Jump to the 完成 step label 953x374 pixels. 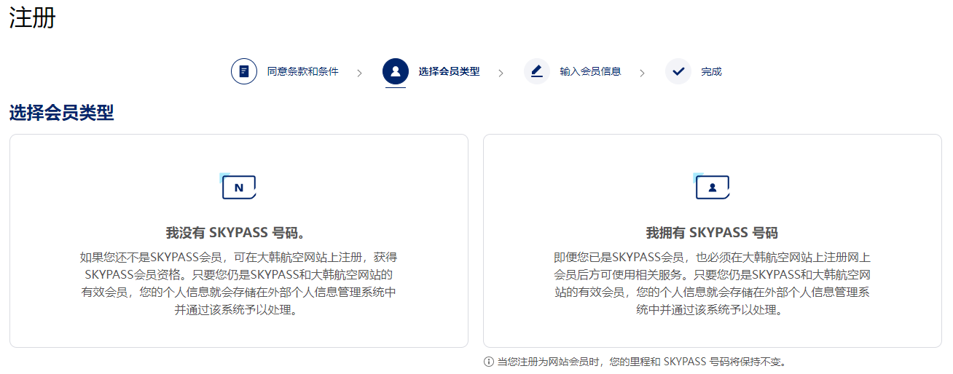711,71
